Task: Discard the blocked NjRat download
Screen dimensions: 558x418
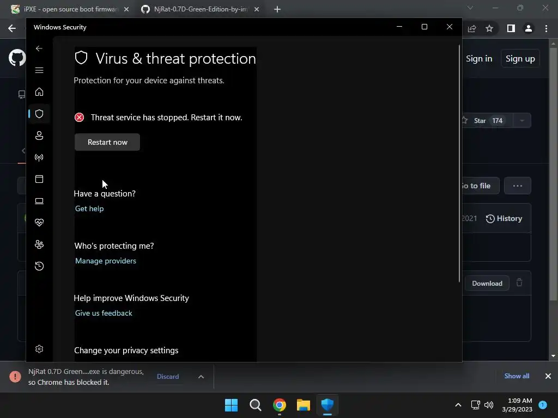Action: point(168,377)
